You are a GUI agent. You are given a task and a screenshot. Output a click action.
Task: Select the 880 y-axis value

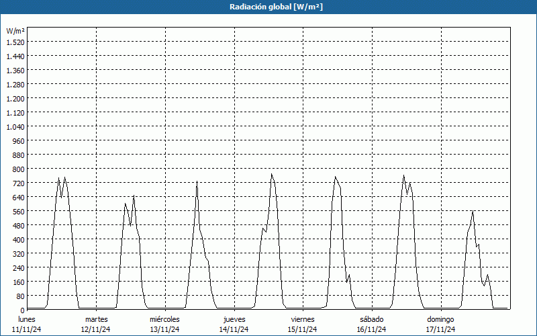pos(19,155)
